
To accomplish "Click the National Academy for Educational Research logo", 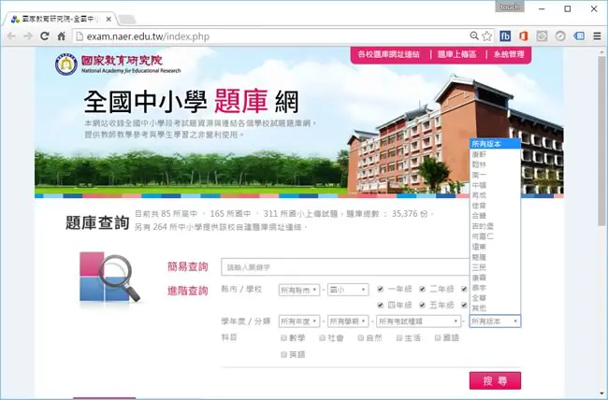I will [x=118, y=64].
